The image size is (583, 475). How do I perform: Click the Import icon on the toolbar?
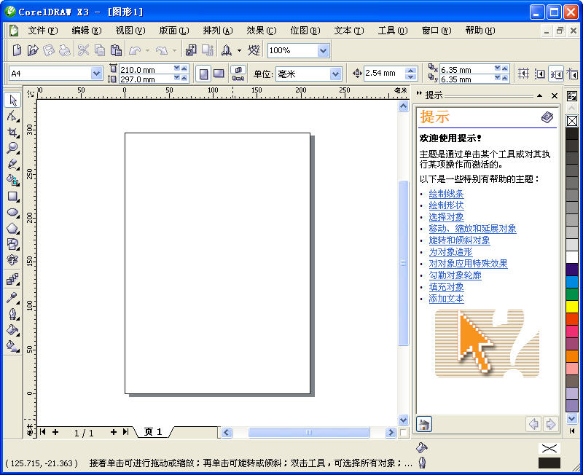click(190, 50)
